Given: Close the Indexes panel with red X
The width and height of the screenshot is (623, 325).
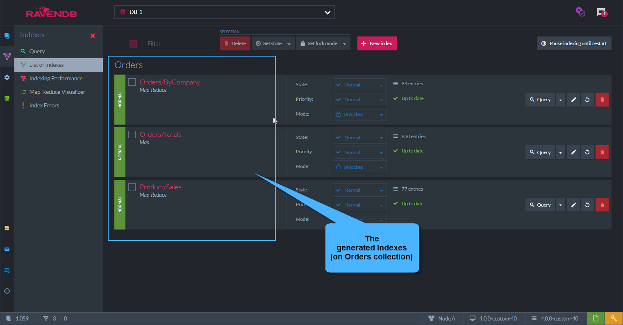Looking at the screenshot, I should click(x=93, y=36).
